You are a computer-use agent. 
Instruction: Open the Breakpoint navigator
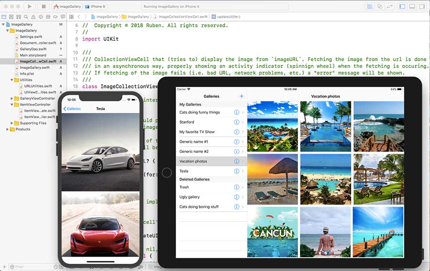tap(56, 17)
